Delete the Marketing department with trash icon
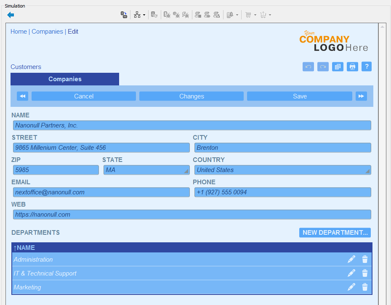The height and width of the screenshot is (305, 391). [364, 287]
